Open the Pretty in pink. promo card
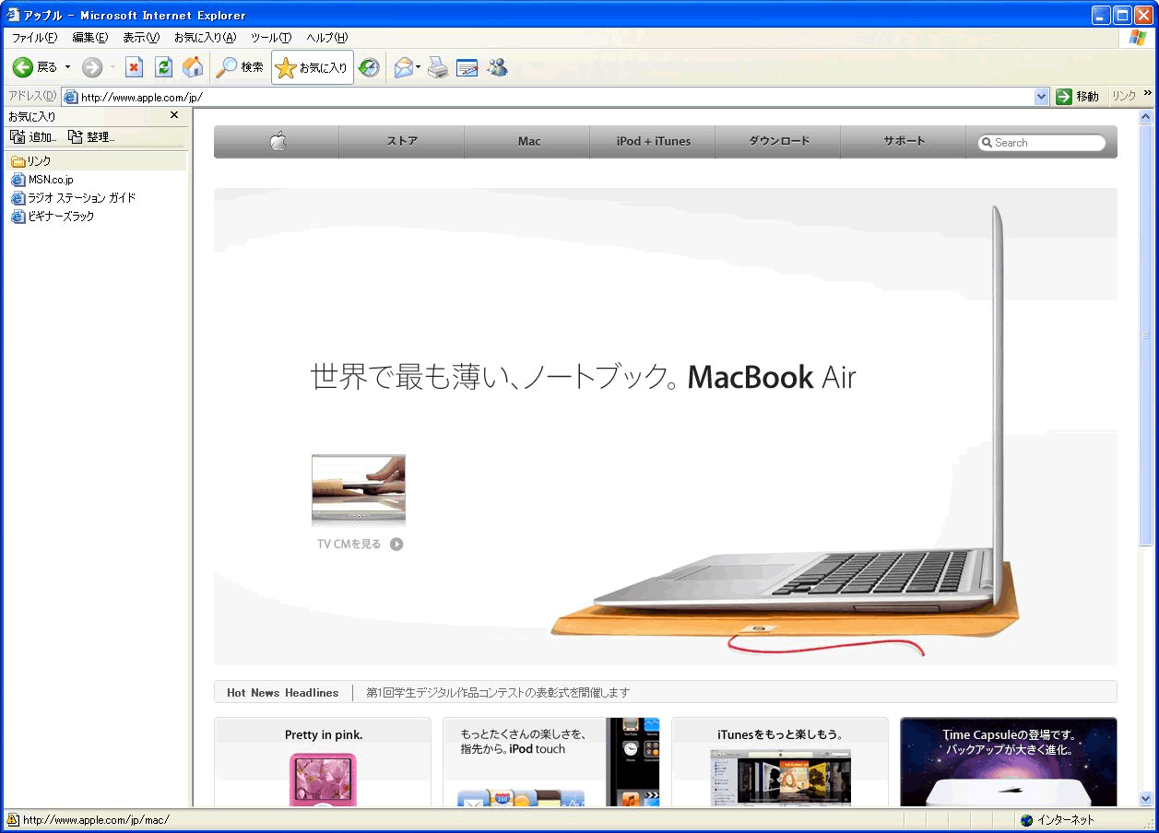The width and height of the screenshot is (1159, 833). click(323, 762)
